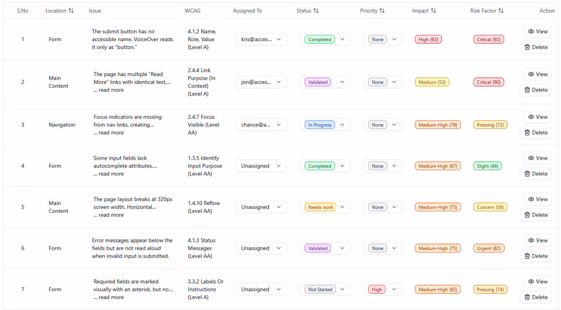Click Pressing (72) risk badge
Image resolution: width=561 pixels, height=310 pixels.
tap(490, 125)
